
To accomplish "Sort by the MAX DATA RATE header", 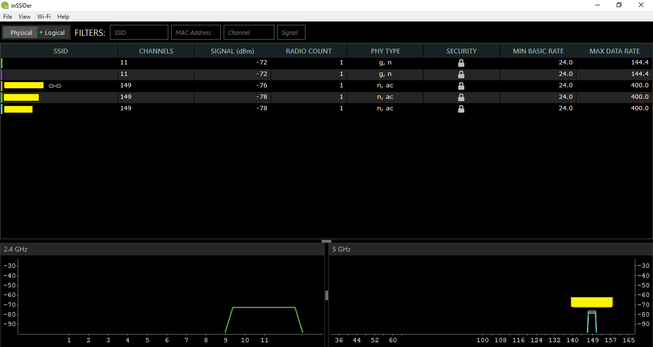I will click(614, 51).
